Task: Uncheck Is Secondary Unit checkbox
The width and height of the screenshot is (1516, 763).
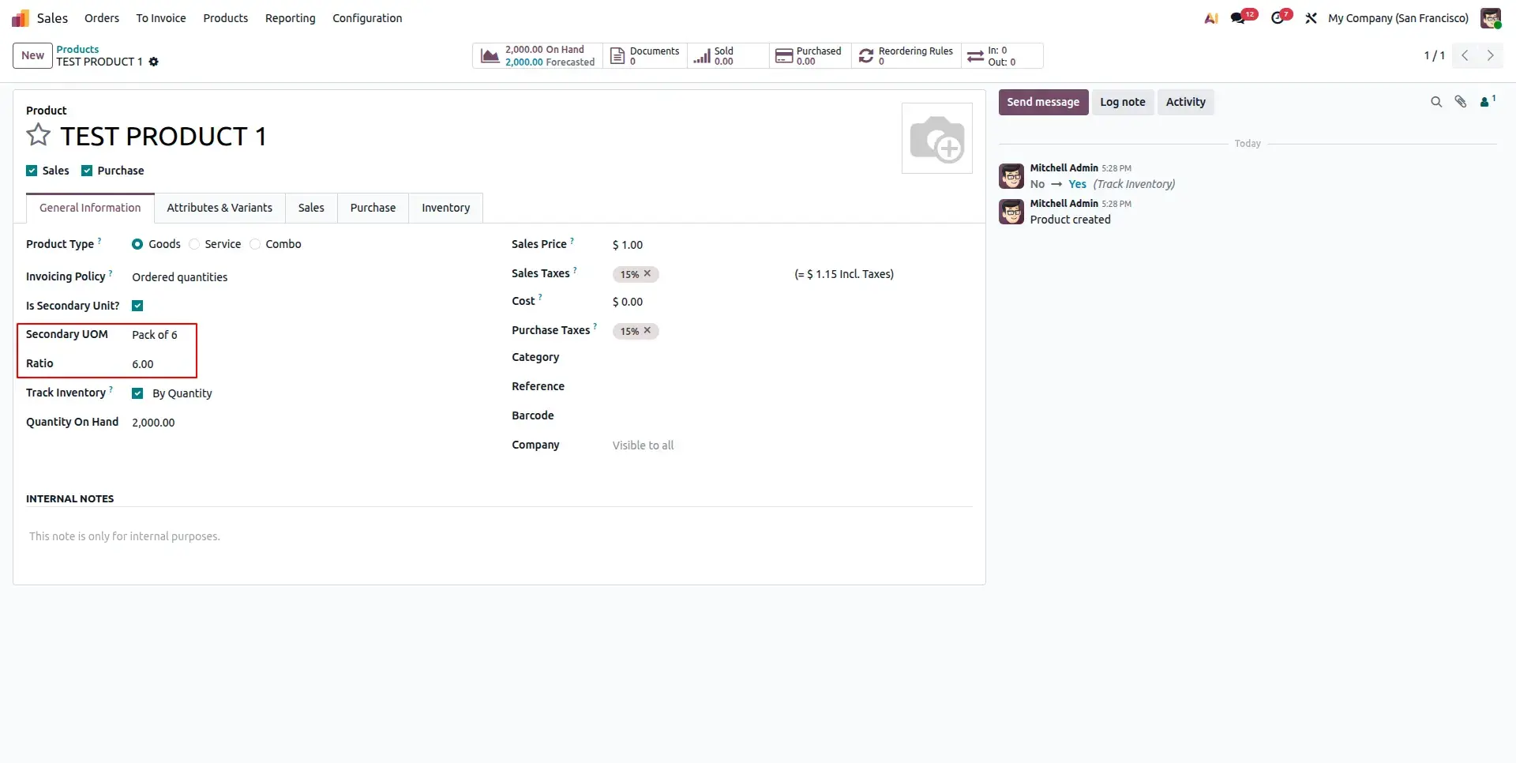Action: pos(137,306)
